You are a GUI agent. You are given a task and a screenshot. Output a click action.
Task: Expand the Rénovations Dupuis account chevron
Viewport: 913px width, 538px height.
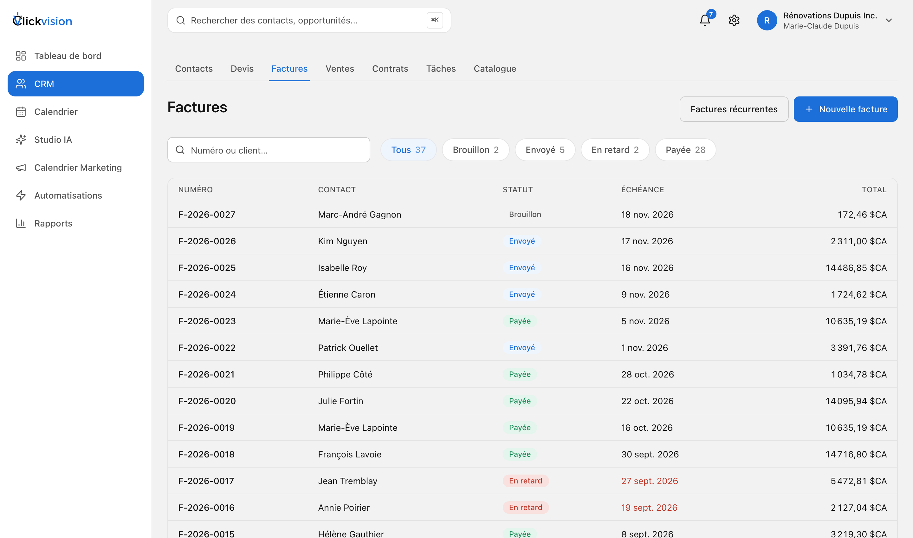888,20
